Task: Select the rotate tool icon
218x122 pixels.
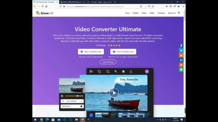Action: (99, 72)
